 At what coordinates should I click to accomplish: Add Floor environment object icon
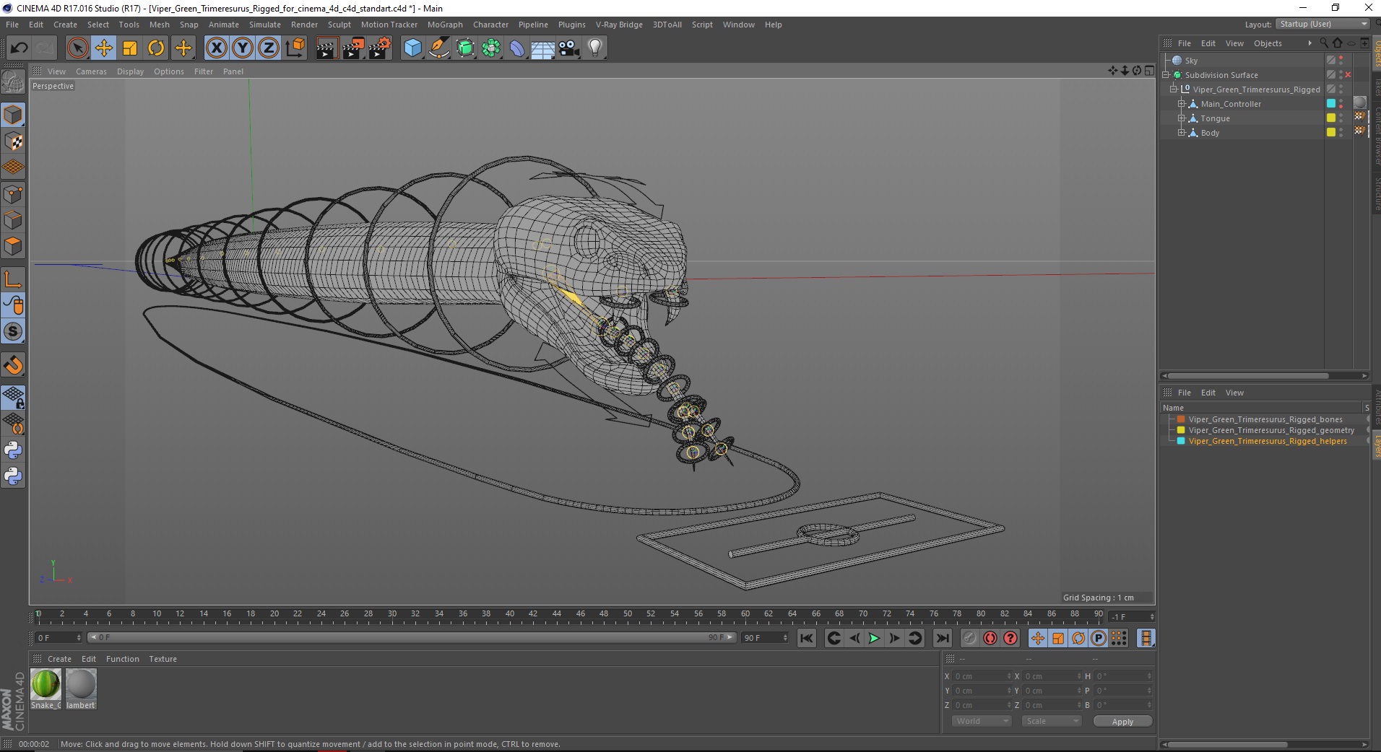click(x=542, y=48)
